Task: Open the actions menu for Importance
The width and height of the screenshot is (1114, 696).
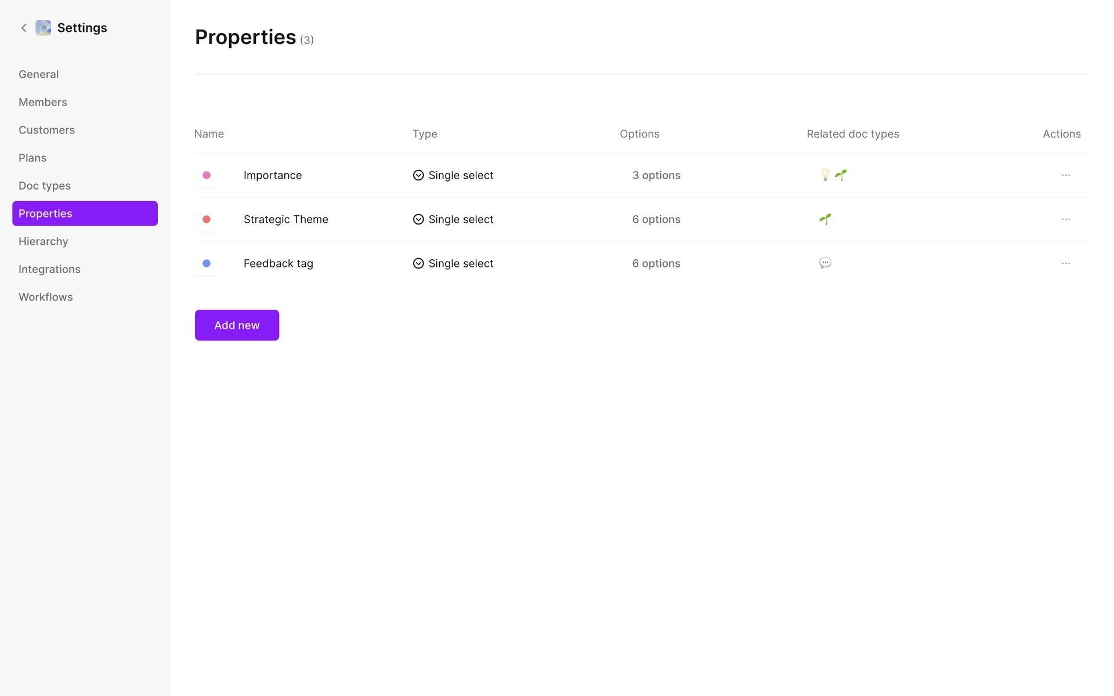Action: click(x=1066, y=175)
